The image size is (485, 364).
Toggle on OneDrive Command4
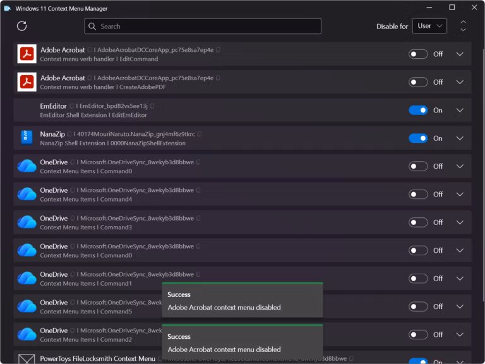pos(418,195)
